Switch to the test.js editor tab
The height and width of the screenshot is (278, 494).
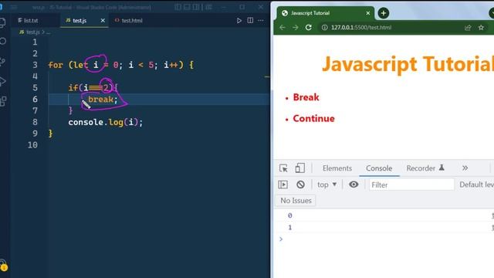80,21
